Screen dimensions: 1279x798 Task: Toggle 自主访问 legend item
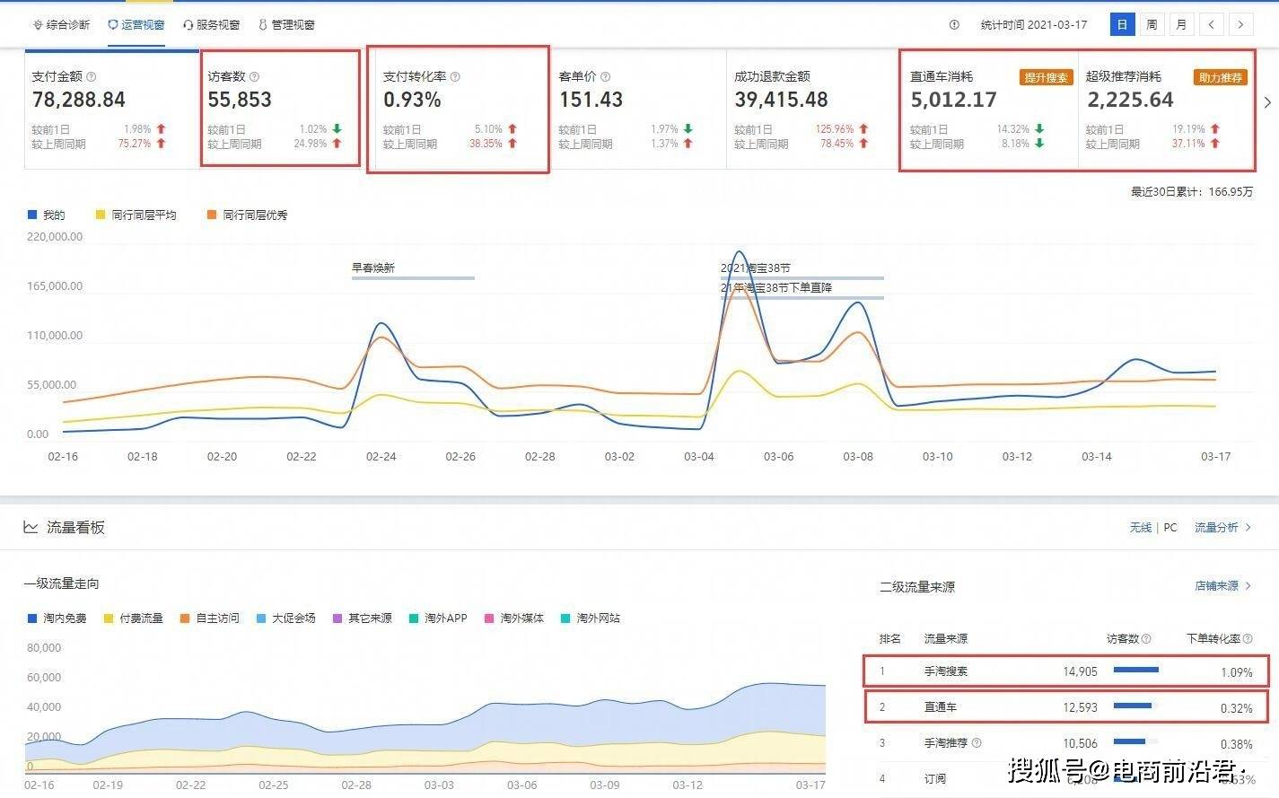[210, 618]
